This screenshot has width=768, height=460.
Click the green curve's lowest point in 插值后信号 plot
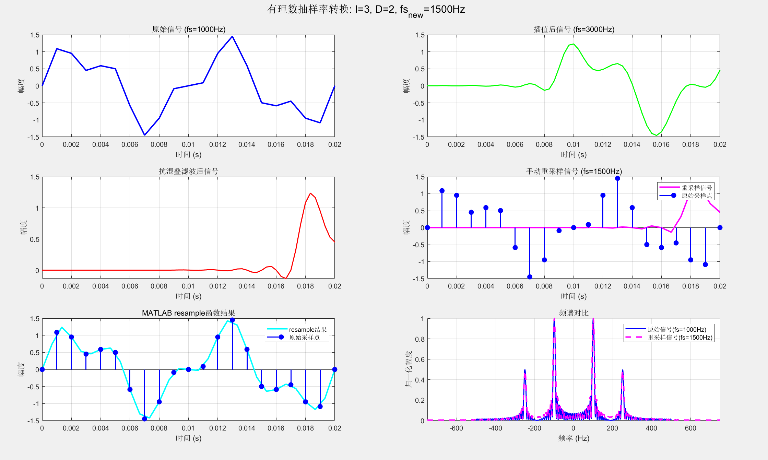coord(656,135)
